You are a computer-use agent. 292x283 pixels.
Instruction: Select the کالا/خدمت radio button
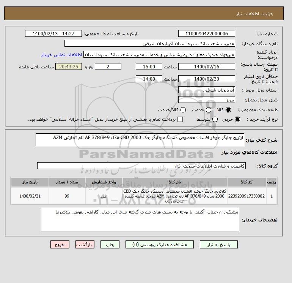click(183, 110)
